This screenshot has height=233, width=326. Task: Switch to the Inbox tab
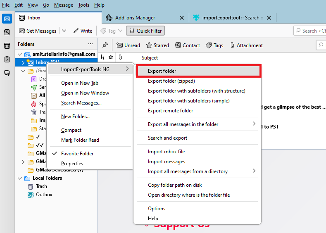click(x=58, y=18)
